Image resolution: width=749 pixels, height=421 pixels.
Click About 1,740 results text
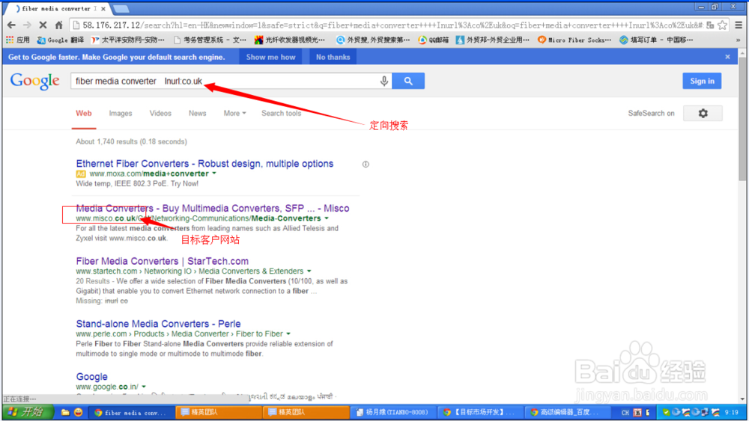point(131,141)
